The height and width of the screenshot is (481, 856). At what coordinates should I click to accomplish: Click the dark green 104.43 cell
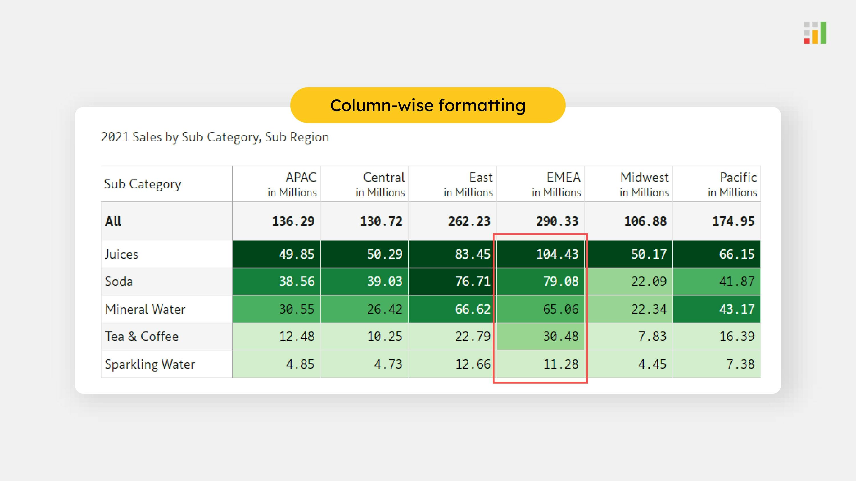pos(541,254)
